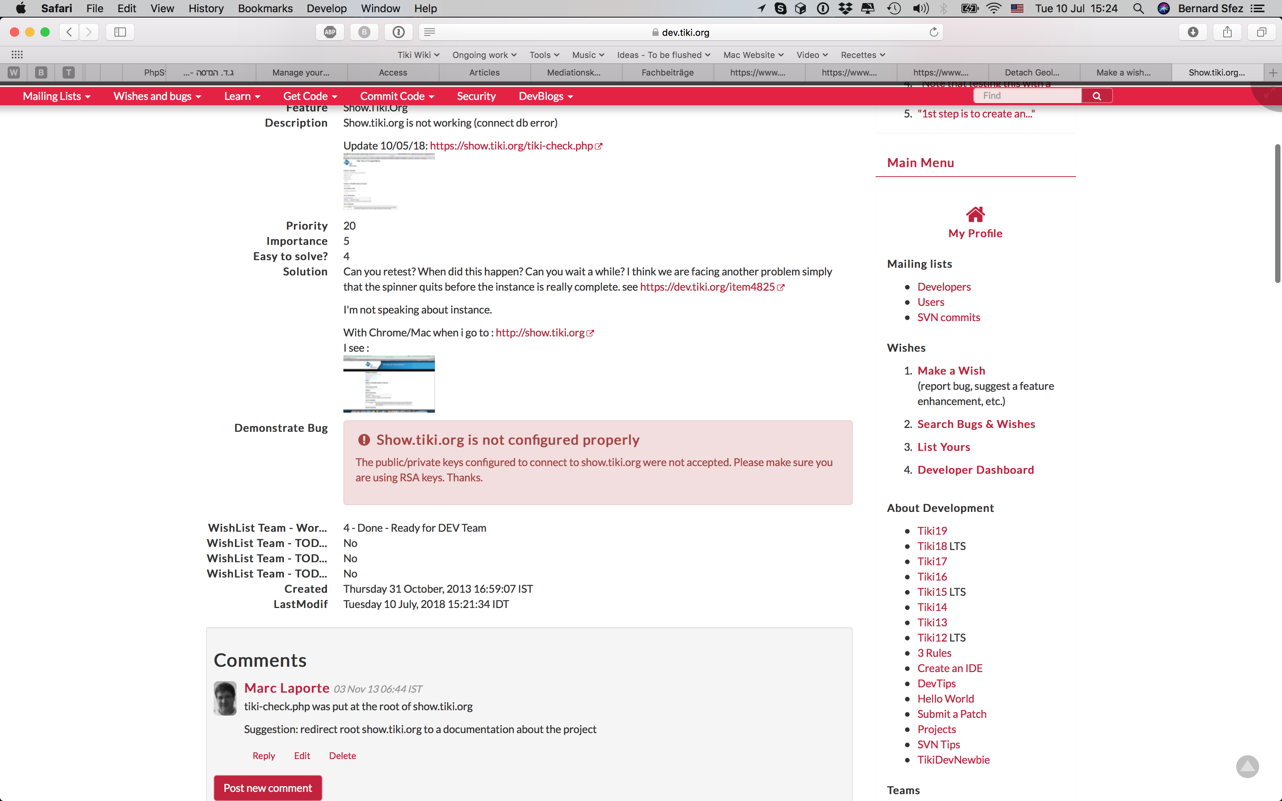1282x801 pixels.
Task: Open the favorites grid icon
Action: [17, 55]
